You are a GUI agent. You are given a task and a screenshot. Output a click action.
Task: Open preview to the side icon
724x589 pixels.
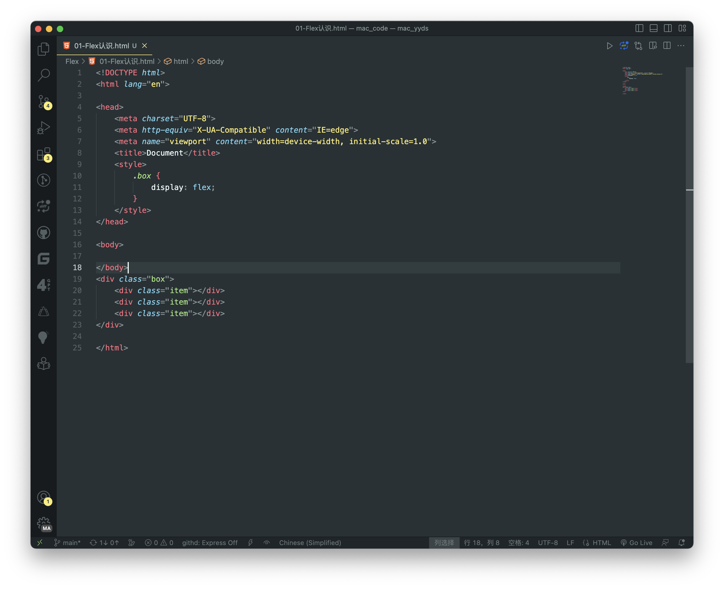[x=653, y=46]
